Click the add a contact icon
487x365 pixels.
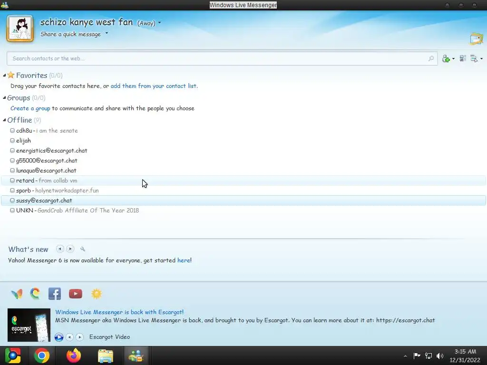(446, 58)
